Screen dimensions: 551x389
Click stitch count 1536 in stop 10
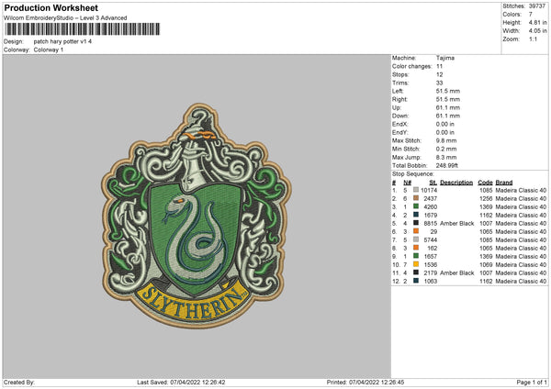click(x=431, y=265)
